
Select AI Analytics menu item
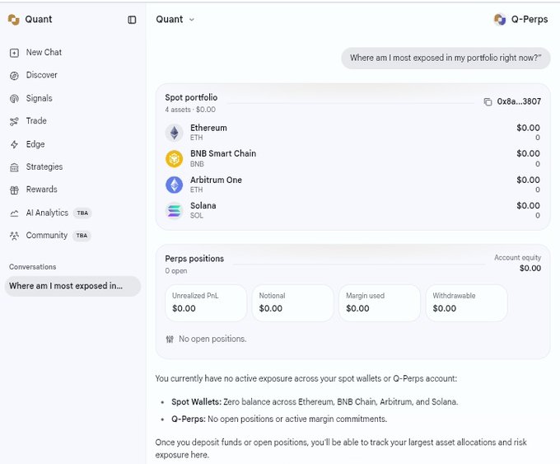click(47, 213)
